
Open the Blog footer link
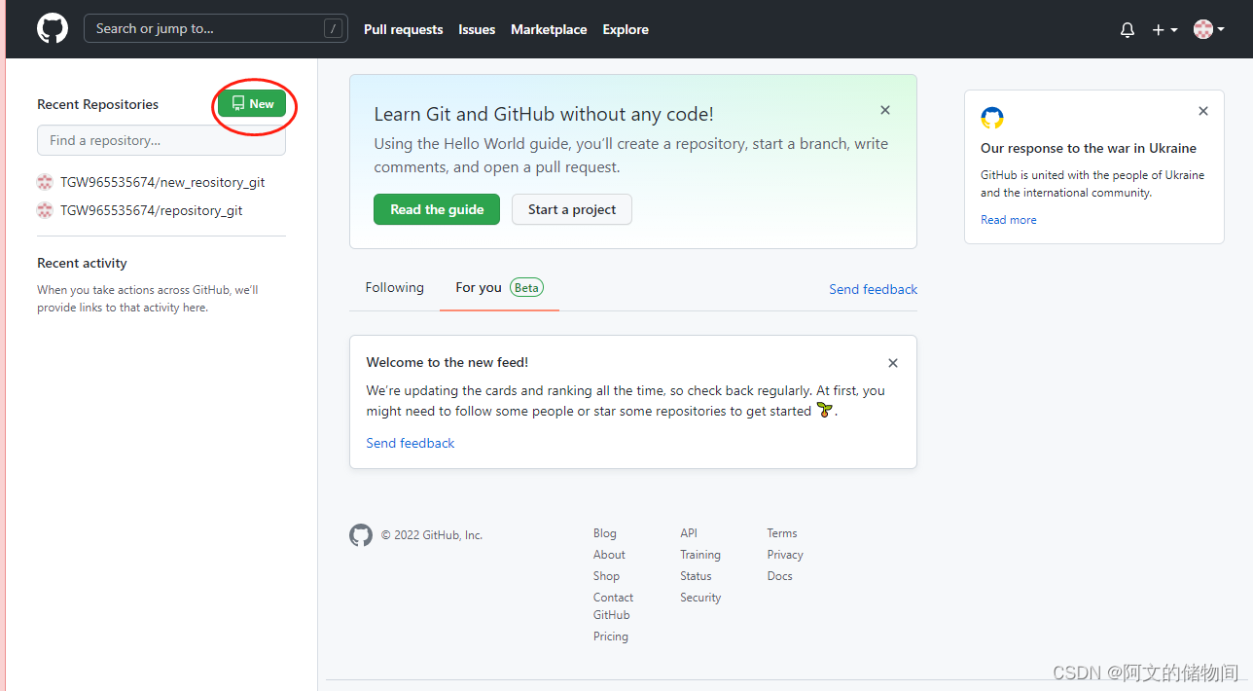[x=605, y=533]
